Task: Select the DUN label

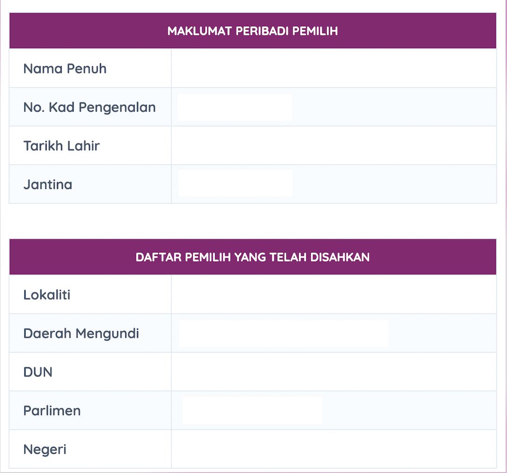Action: coord(38,372)
